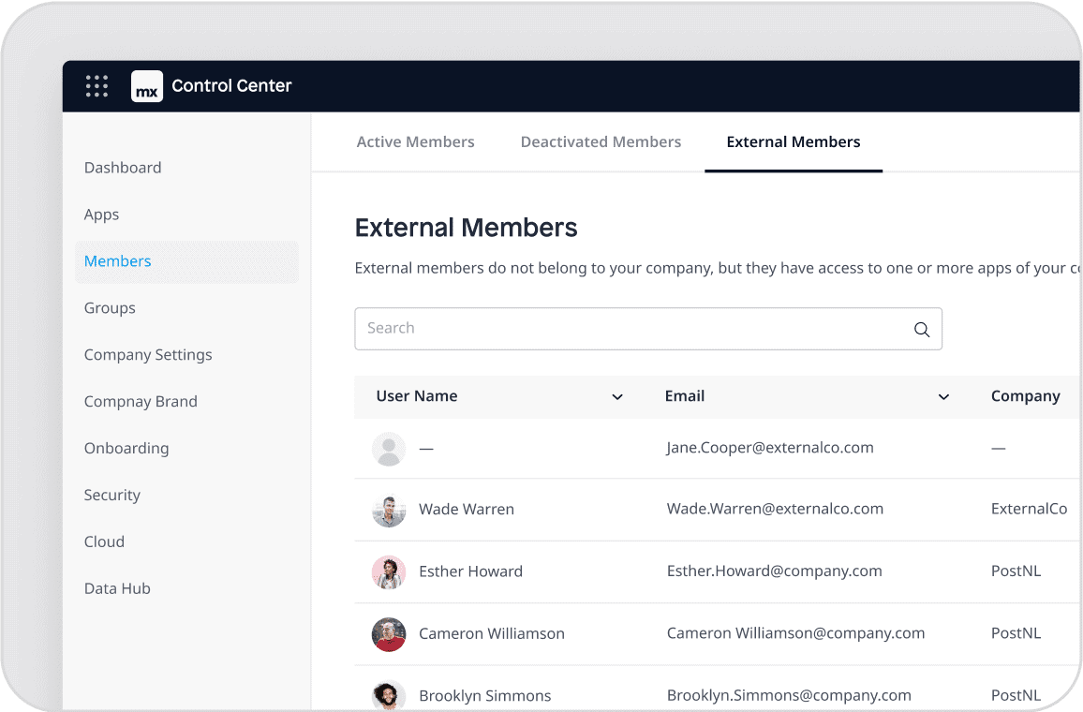Click the Mendix mx logo

click(147, 86)
